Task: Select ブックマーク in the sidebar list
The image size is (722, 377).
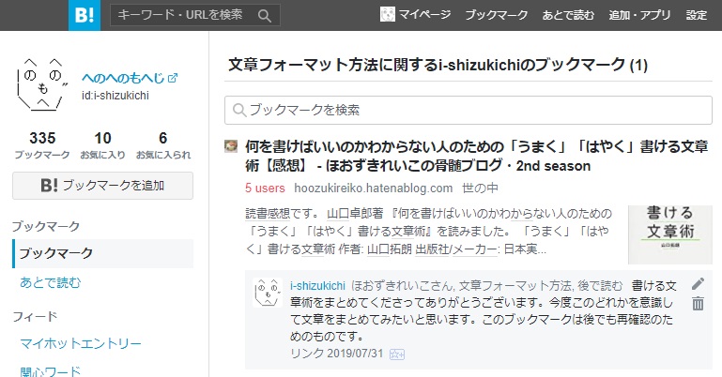Action: 102,253
